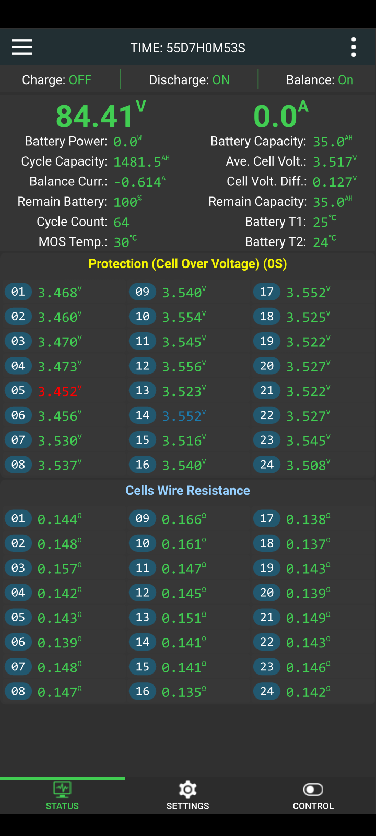Switch to the CONTROL tab

pyautogui.click(x=313, y=796)
